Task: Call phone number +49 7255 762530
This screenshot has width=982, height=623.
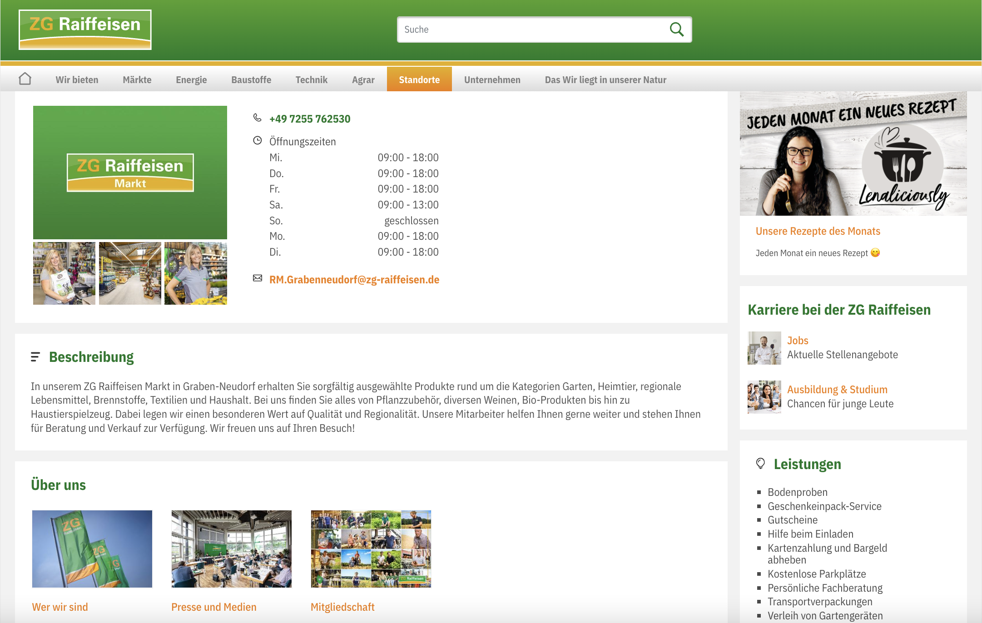Action: pos(310,119)
